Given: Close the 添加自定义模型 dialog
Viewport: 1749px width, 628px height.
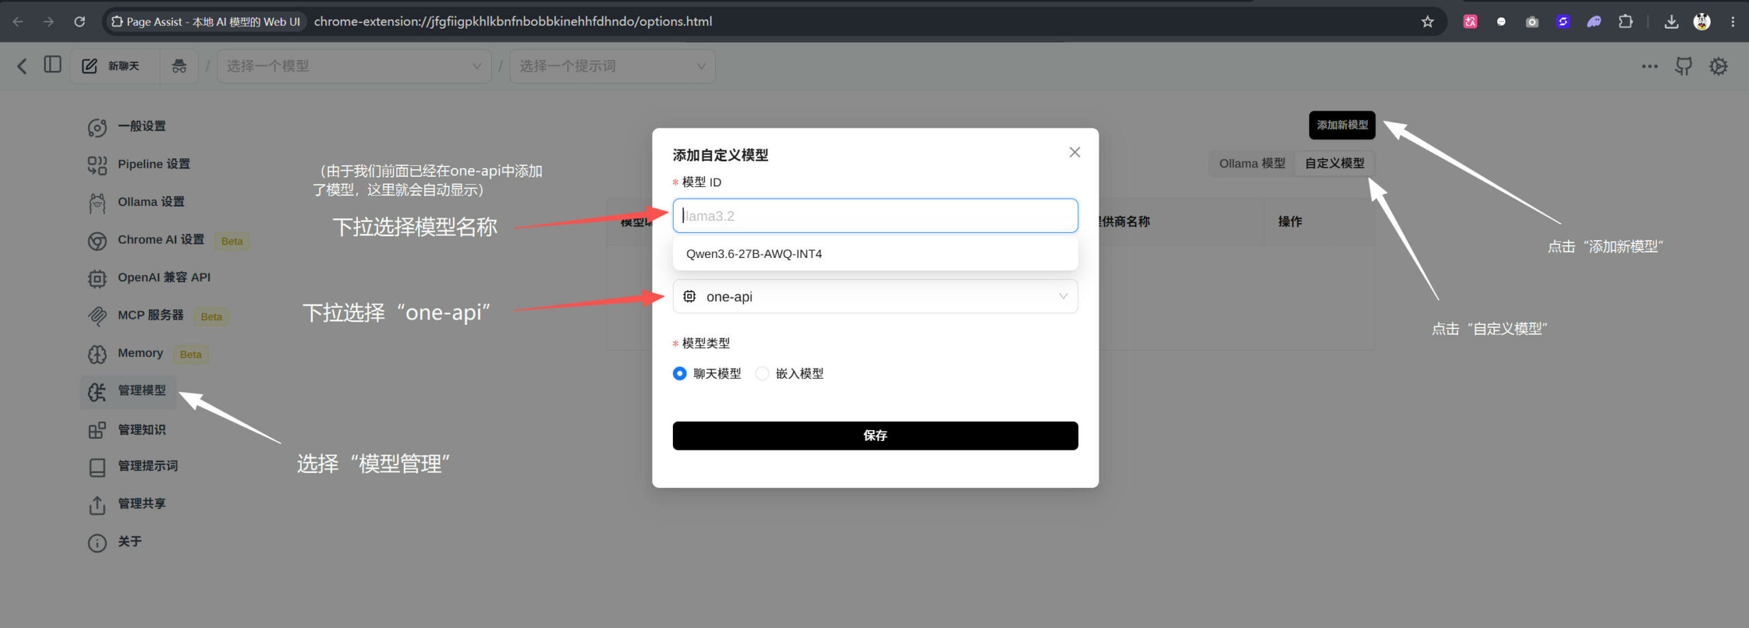Looking at the screenshot, I should tap(1074, 152).
